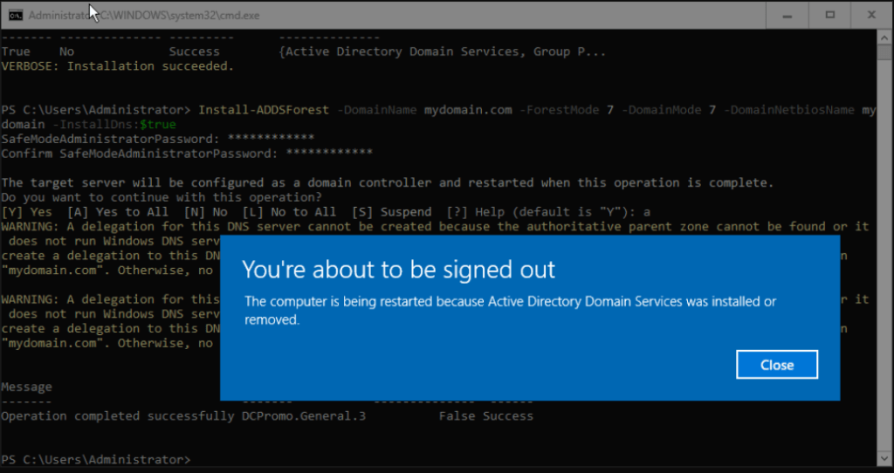Click the scrollbar up arrow
Viewport: 894px width, 473px height.
pos(884,38)
